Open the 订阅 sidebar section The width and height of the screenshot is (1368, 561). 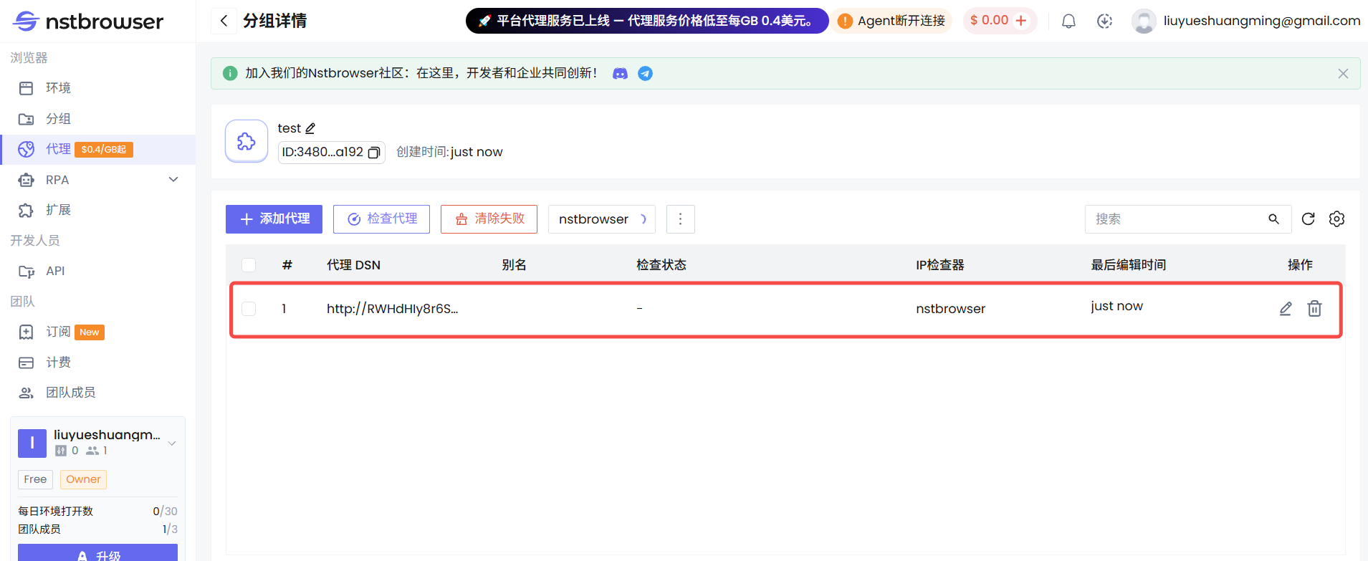pos(97,332)
